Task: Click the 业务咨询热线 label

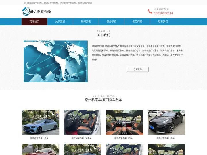Action: coord(162,9)
